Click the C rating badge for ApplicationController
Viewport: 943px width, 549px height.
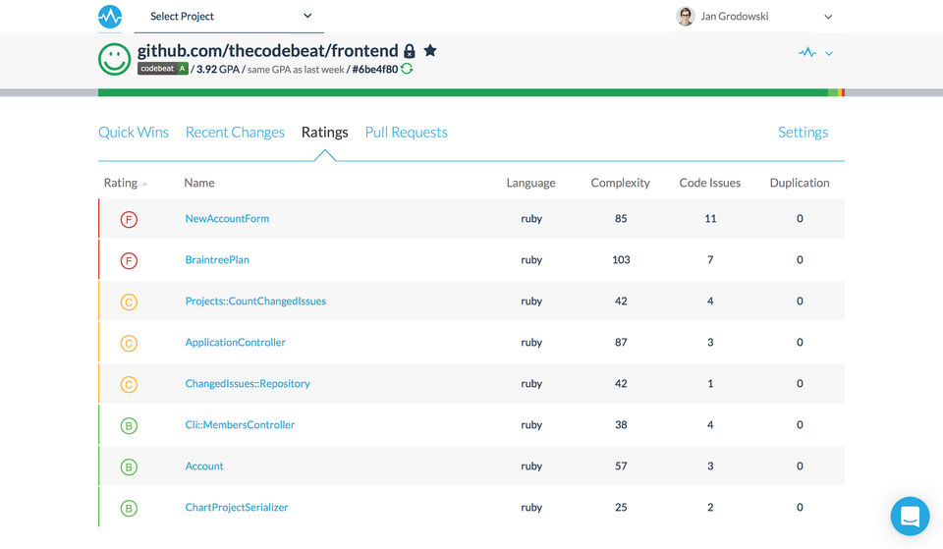click(129, 343)
